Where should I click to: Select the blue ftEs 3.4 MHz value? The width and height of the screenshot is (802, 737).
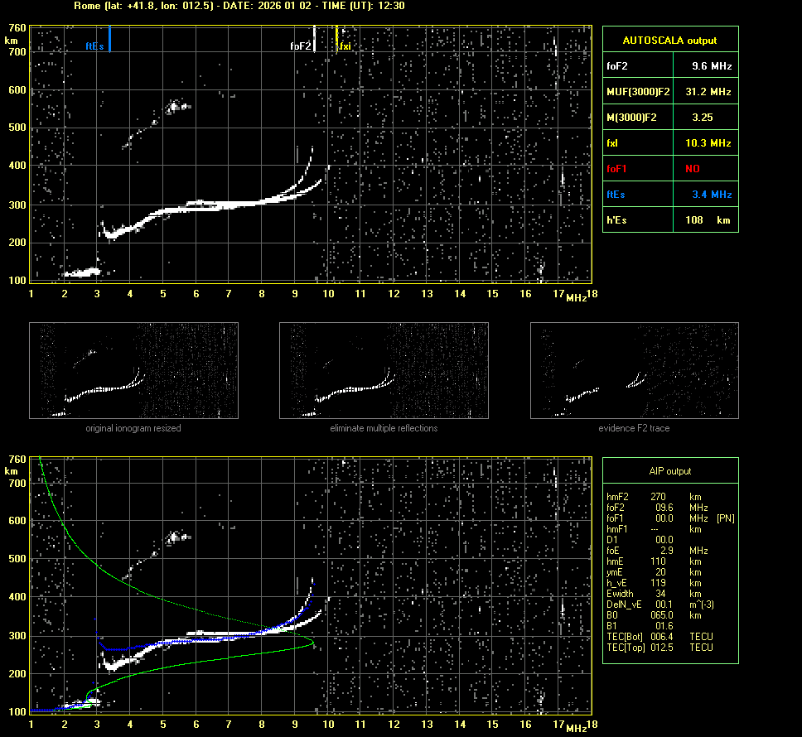coord(712,195)
